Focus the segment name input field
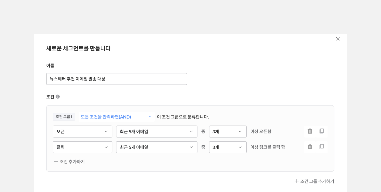The width and height of the screenshot is (381, 192). (117, 79)
